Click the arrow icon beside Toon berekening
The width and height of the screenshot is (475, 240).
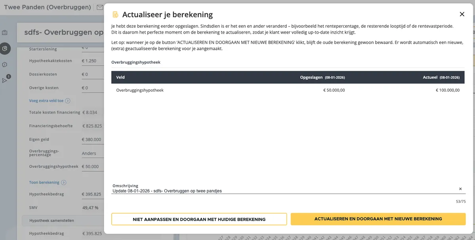pos(64,183)
